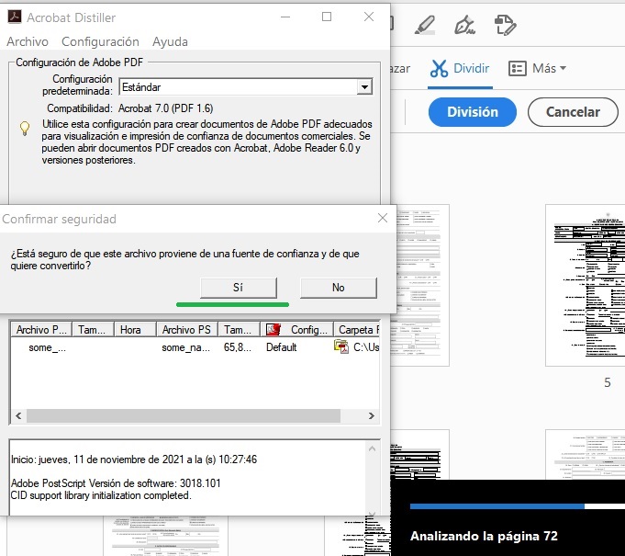Click the Carpeta column header
Screen dimensions: 625x556
(357, 330)
